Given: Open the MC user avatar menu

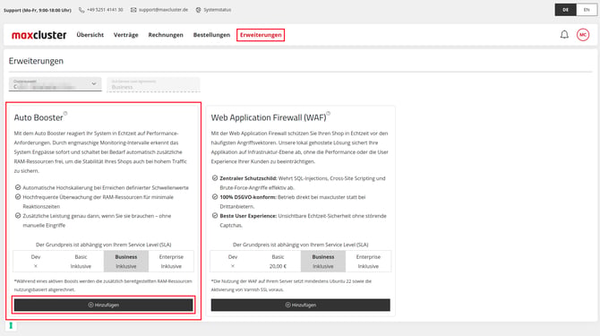Looking at the screenshot, I should tap(583, 35).
